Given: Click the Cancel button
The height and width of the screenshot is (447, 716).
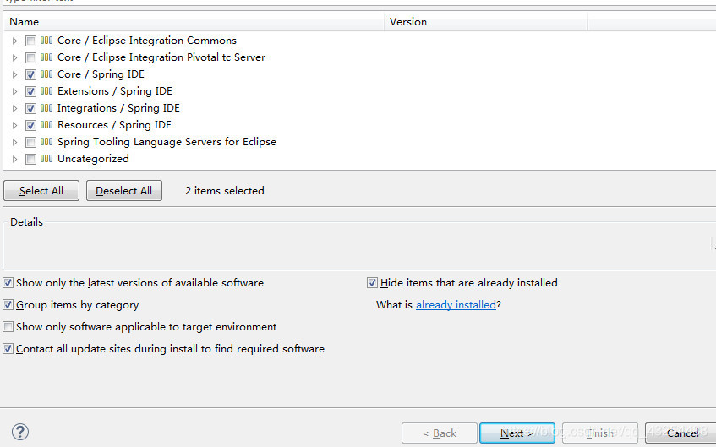Looking at the screenshot, I should [682, 433].
